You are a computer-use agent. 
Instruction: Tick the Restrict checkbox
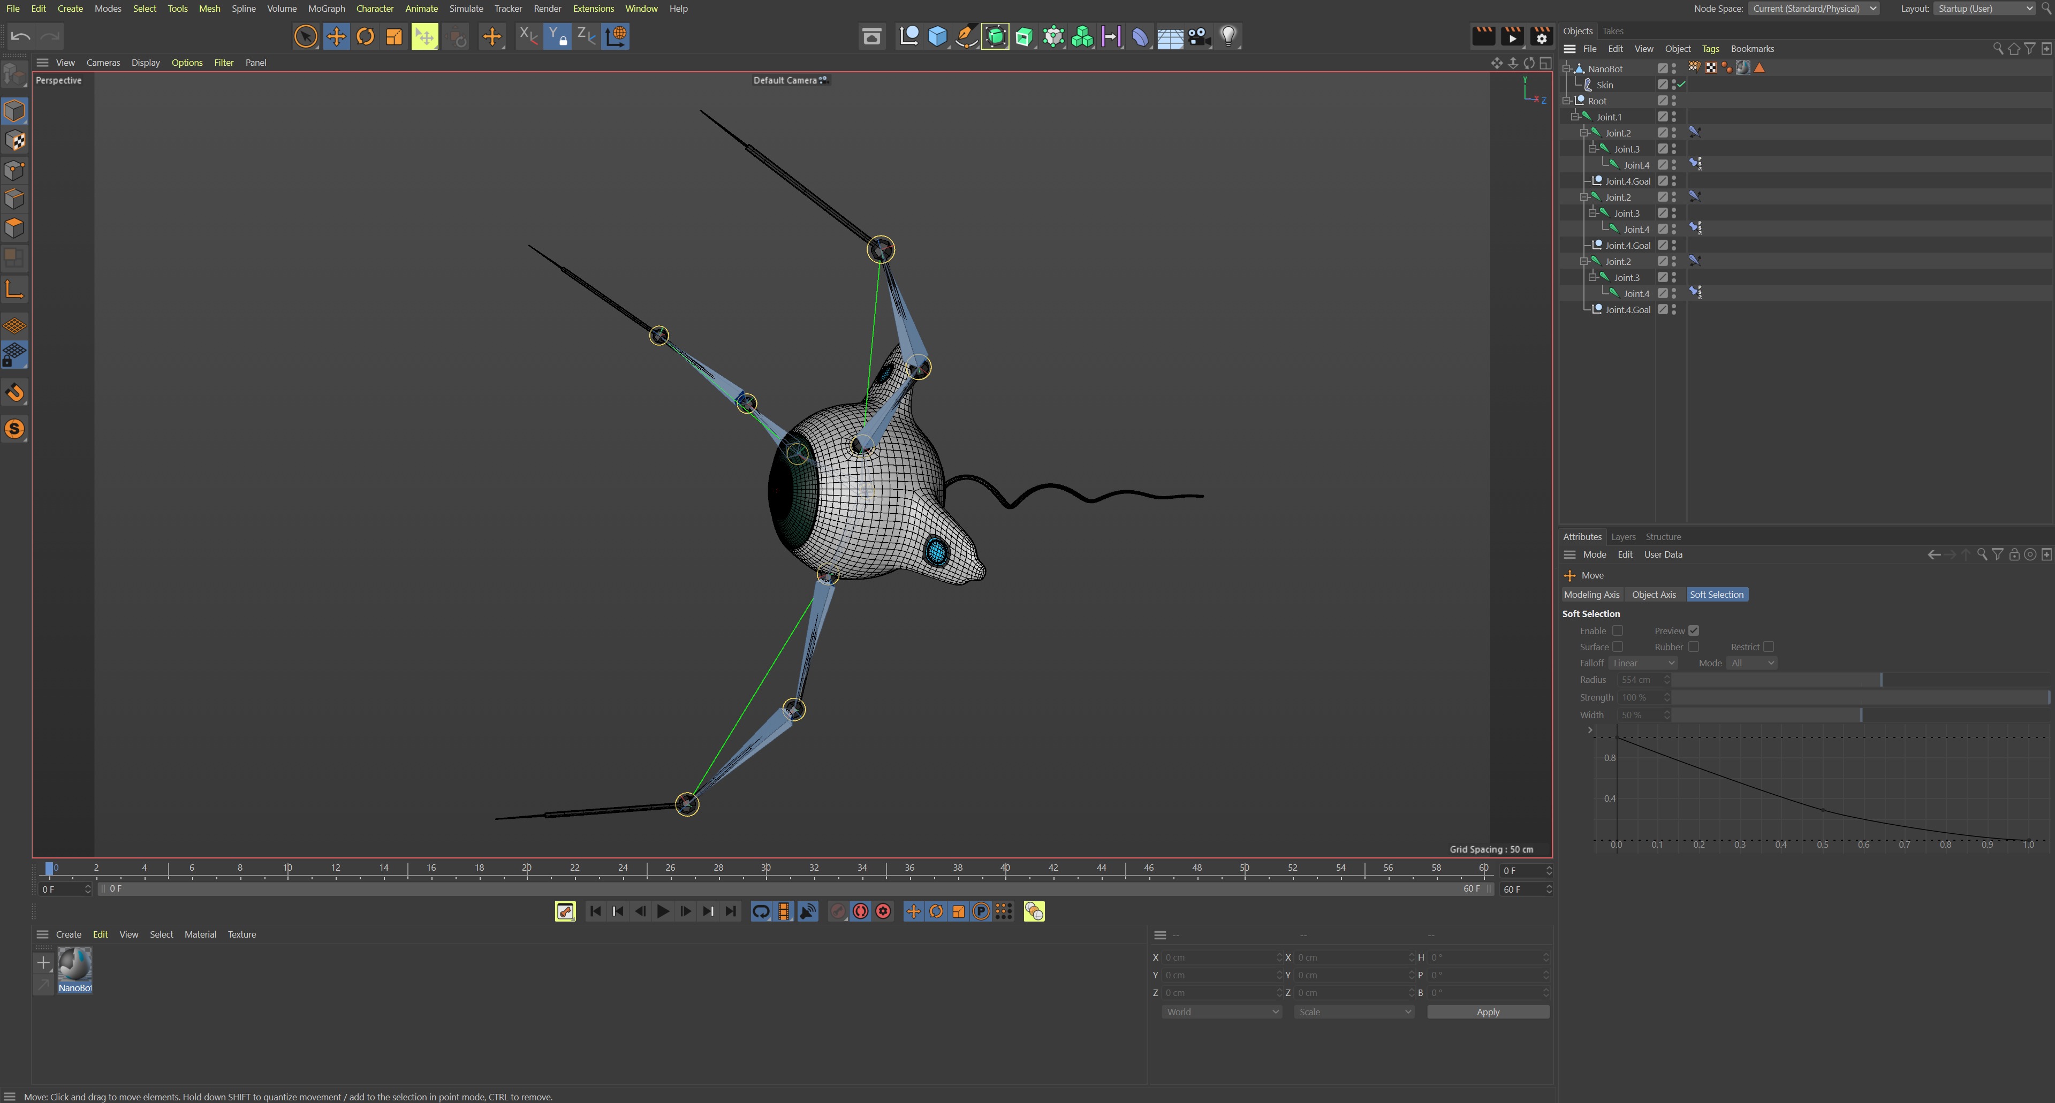(1768, 647)
